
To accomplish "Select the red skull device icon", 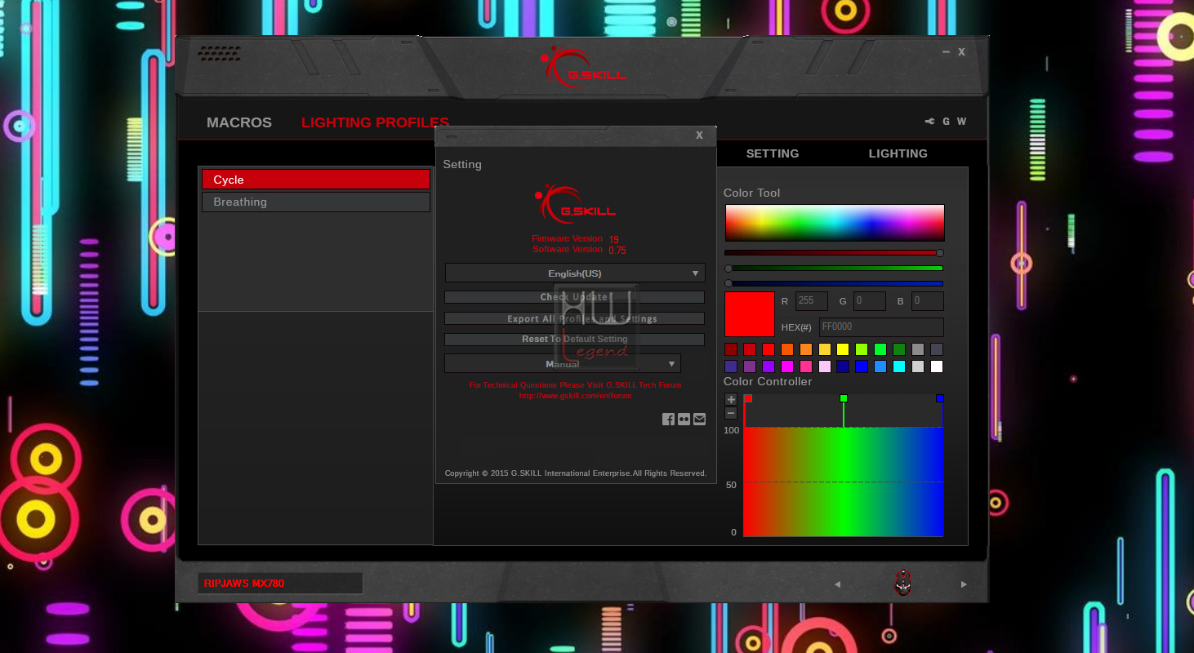I will [902, 583].
